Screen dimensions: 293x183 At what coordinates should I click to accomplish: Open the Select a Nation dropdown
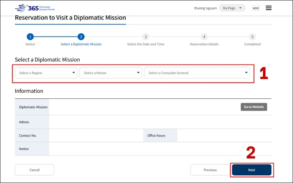(111, 73)
